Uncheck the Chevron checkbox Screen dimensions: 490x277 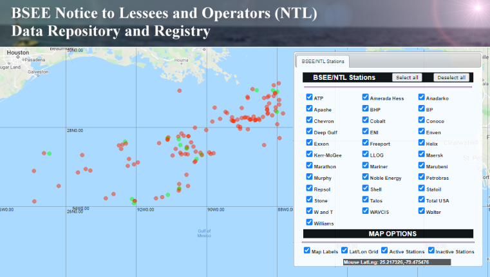[310, 120]
